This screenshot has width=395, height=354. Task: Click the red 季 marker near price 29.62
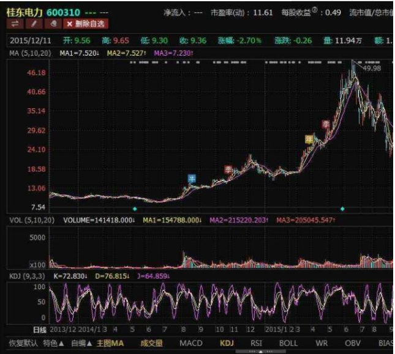point(326,124)
